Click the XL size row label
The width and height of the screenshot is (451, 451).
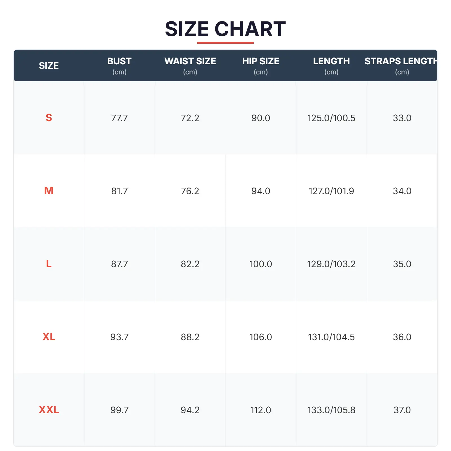pos(49,337)
